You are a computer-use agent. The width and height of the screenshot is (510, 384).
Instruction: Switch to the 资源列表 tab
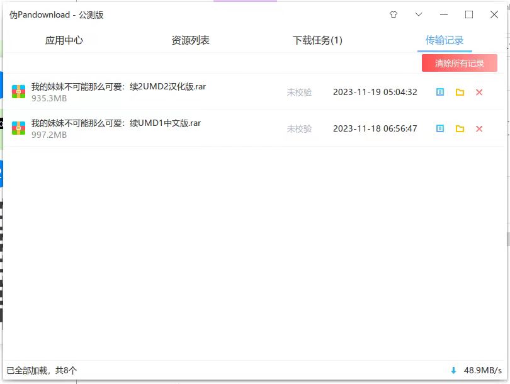pos(191,40)
